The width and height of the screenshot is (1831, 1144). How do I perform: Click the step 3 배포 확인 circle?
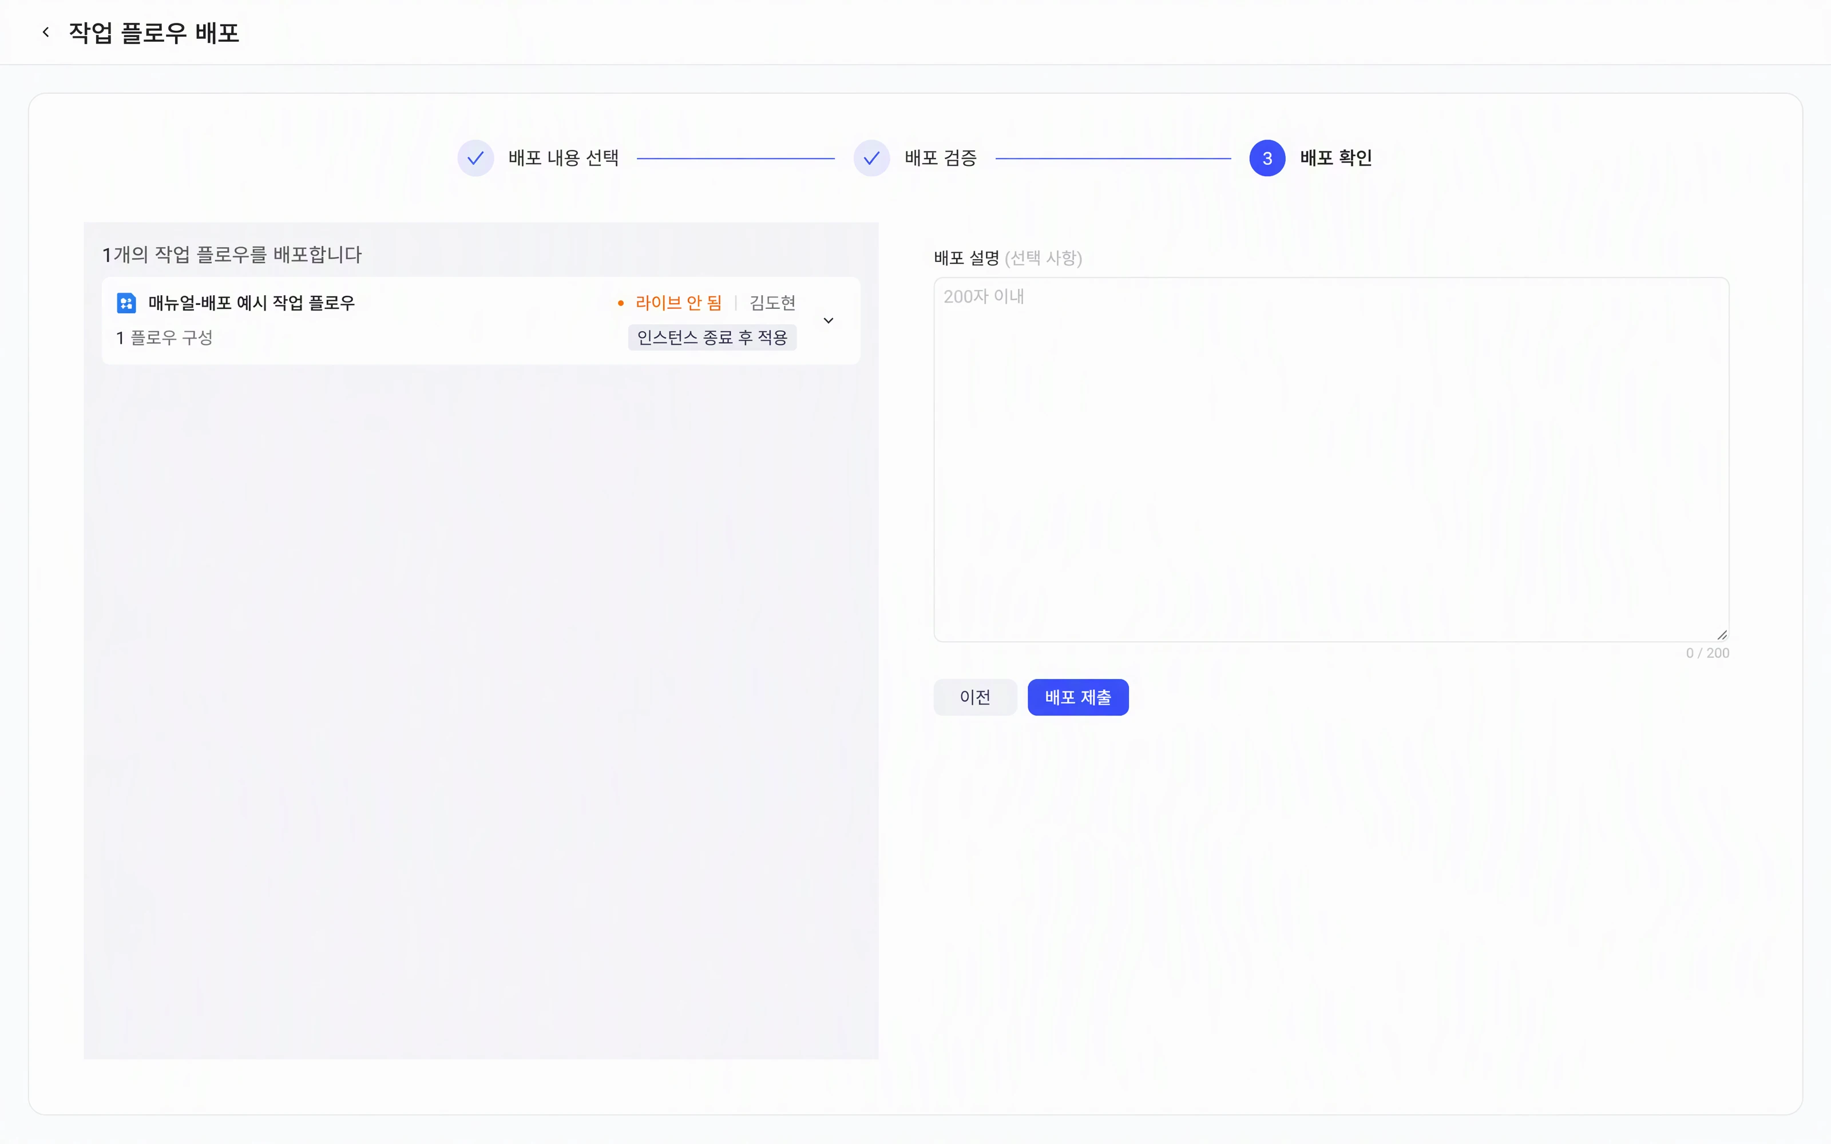1267,158
